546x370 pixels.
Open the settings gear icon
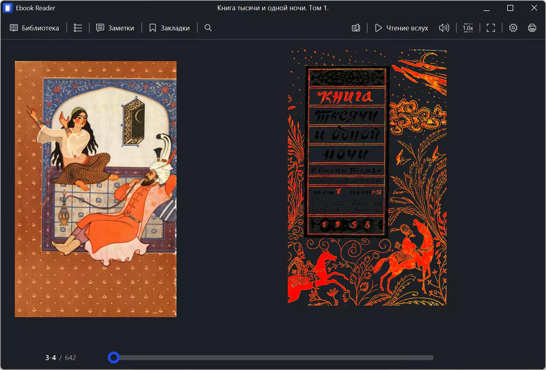point(513,28)
